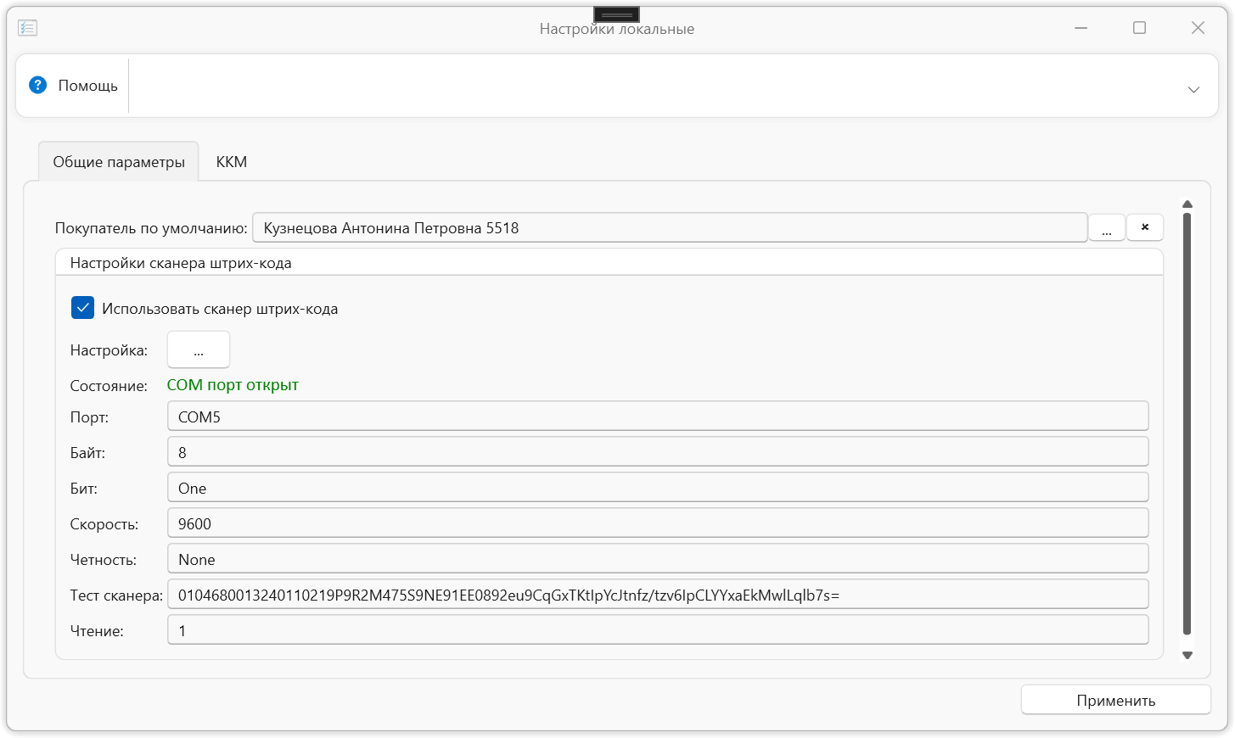Click the app icon in the title bar
The height and width of the screenshot is (738, 1235).
click(27, 28)
